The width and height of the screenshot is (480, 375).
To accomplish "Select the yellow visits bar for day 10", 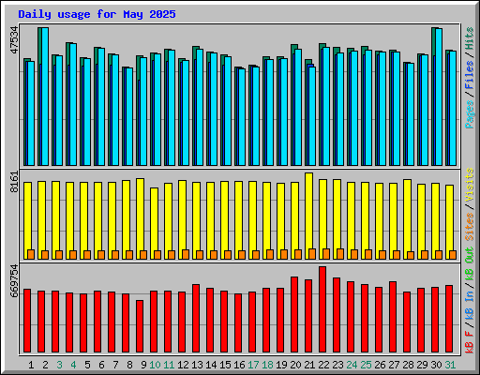I will pos(154,223).
